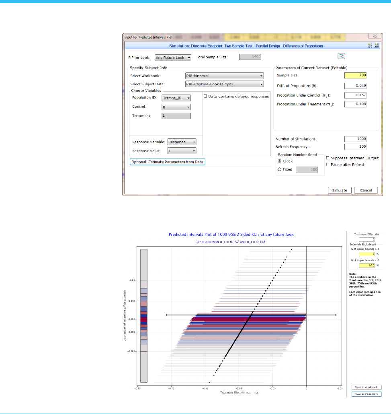391x414 pixels.
Task: Close the Input for Predicted Intervals Plot dialog
Action: [x=375, y=36]
